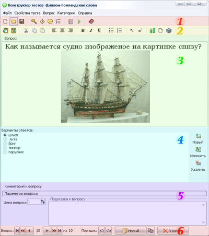Screen dimensions: 209x236
Task: Open the clock time limit icon
Action: (x=50, y=21)
